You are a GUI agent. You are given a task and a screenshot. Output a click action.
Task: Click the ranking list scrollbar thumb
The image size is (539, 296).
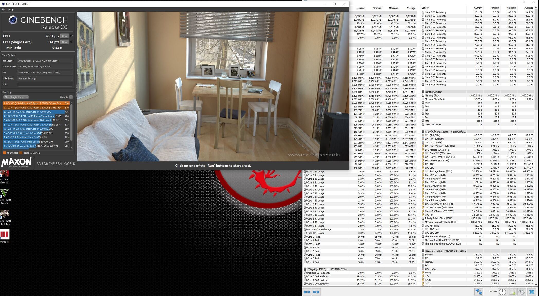pos(71,122)
